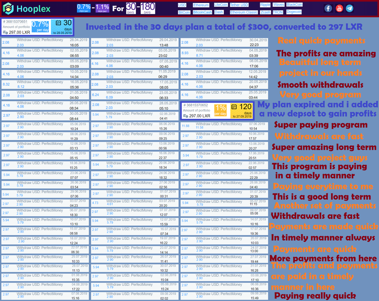Select the Ethereum currency label
The height and width of the screenshot is (301, 379).
[201, 5]
